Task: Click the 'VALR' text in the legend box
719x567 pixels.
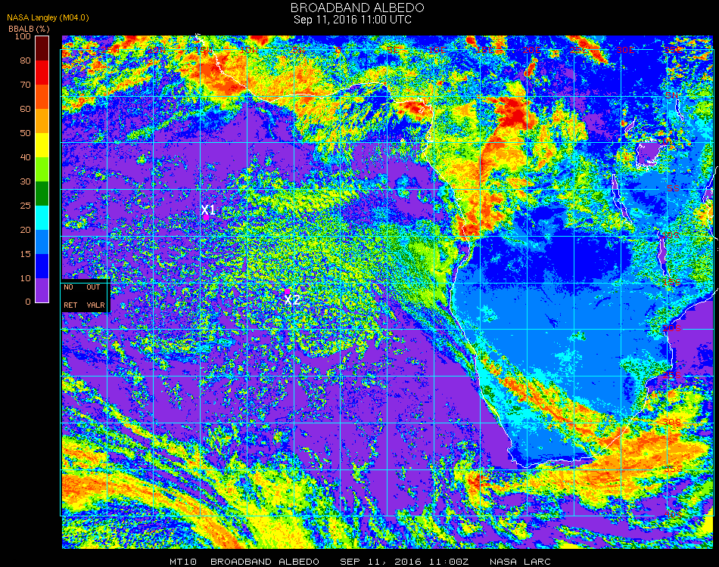Action: 96,305
